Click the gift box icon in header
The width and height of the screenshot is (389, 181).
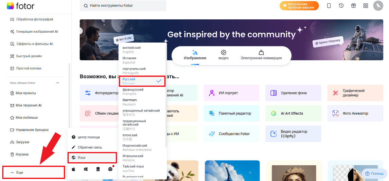click(353, 6)
